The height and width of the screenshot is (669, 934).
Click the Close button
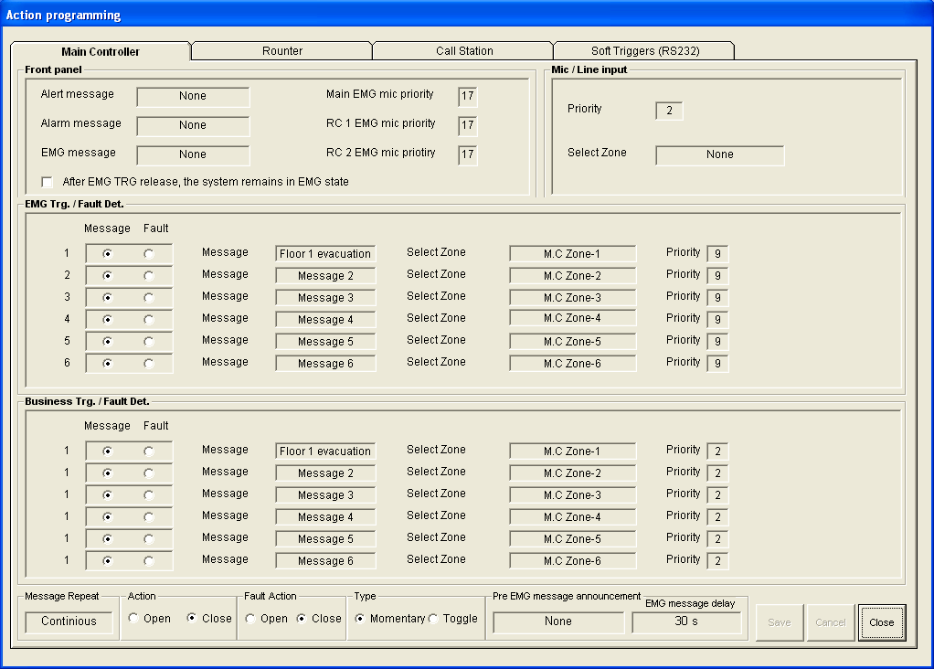pyautogui.click(x=882, y=622)
